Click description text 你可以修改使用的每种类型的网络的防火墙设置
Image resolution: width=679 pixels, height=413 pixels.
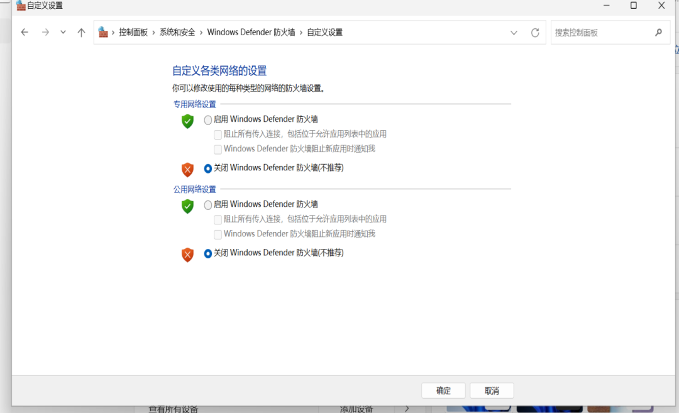pyautogui.click(x=249, y=88)
